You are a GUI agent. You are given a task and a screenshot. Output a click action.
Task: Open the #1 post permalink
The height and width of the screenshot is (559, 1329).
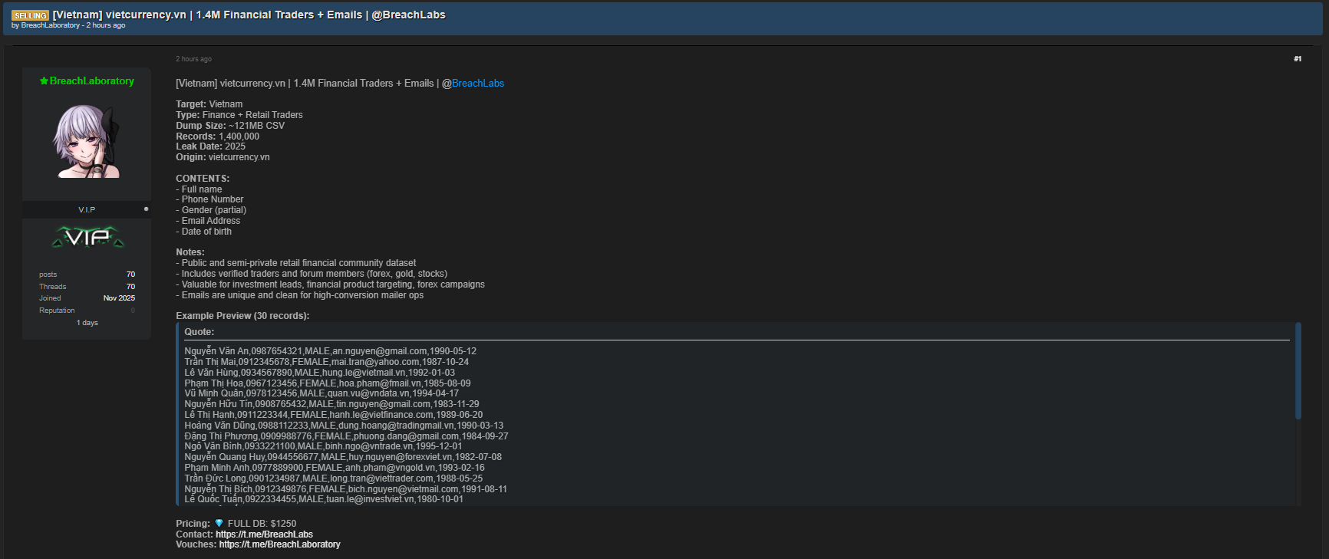[x=1297, y=59]
